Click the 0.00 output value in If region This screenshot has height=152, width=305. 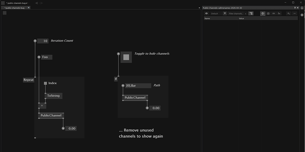155,108
